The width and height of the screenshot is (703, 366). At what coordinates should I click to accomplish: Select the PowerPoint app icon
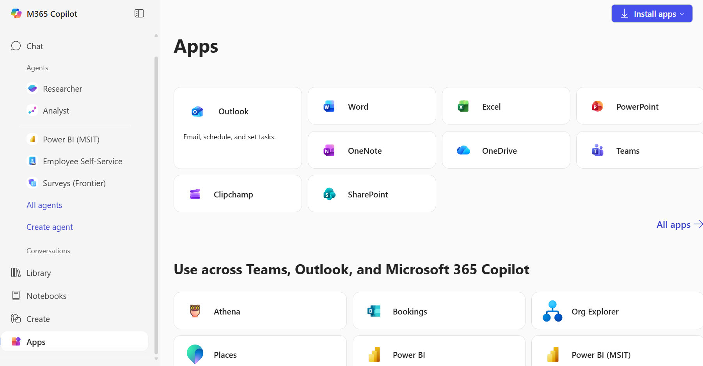tap(639, 106)
